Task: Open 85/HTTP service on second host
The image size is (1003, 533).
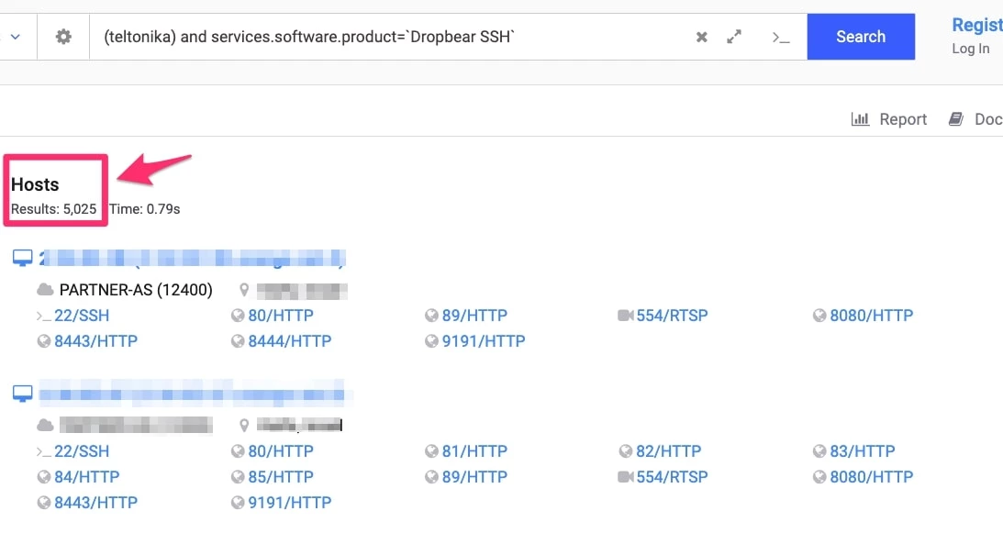Action: 281,477
